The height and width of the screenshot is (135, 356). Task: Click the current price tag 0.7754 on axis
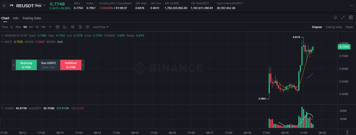(x=344, y=47)
